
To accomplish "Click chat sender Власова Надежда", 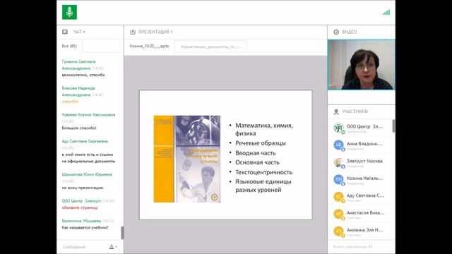I will coord(78,91).
